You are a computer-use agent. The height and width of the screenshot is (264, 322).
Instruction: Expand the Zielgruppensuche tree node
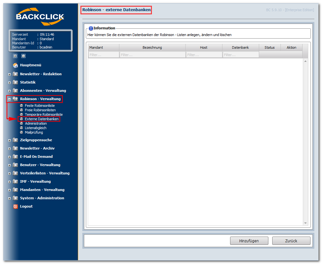[9, 140]
